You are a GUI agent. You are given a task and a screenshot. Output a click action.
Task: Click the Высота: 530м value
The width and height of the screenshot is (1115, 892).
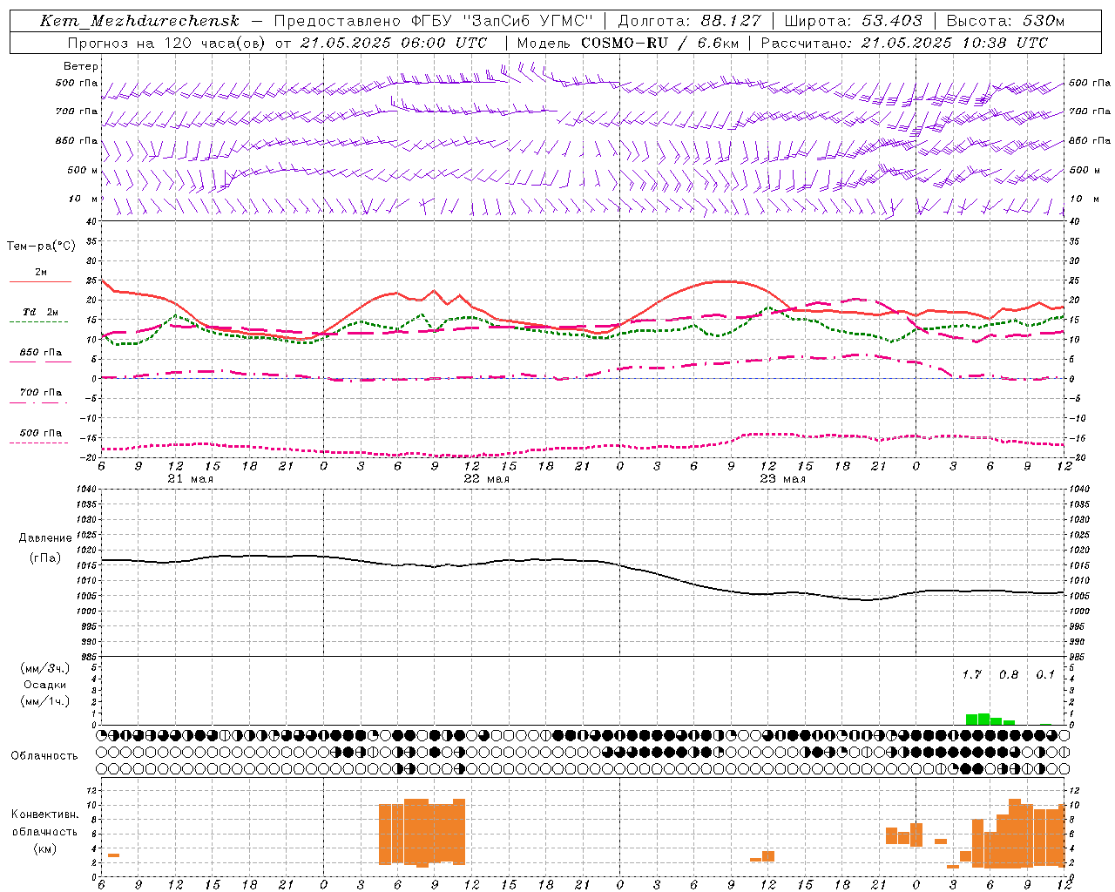1005,21
